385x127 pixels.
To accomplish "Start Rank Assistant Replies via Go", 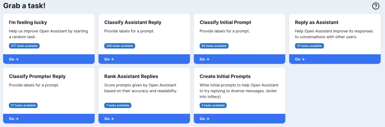I will (x=144, y=119).
